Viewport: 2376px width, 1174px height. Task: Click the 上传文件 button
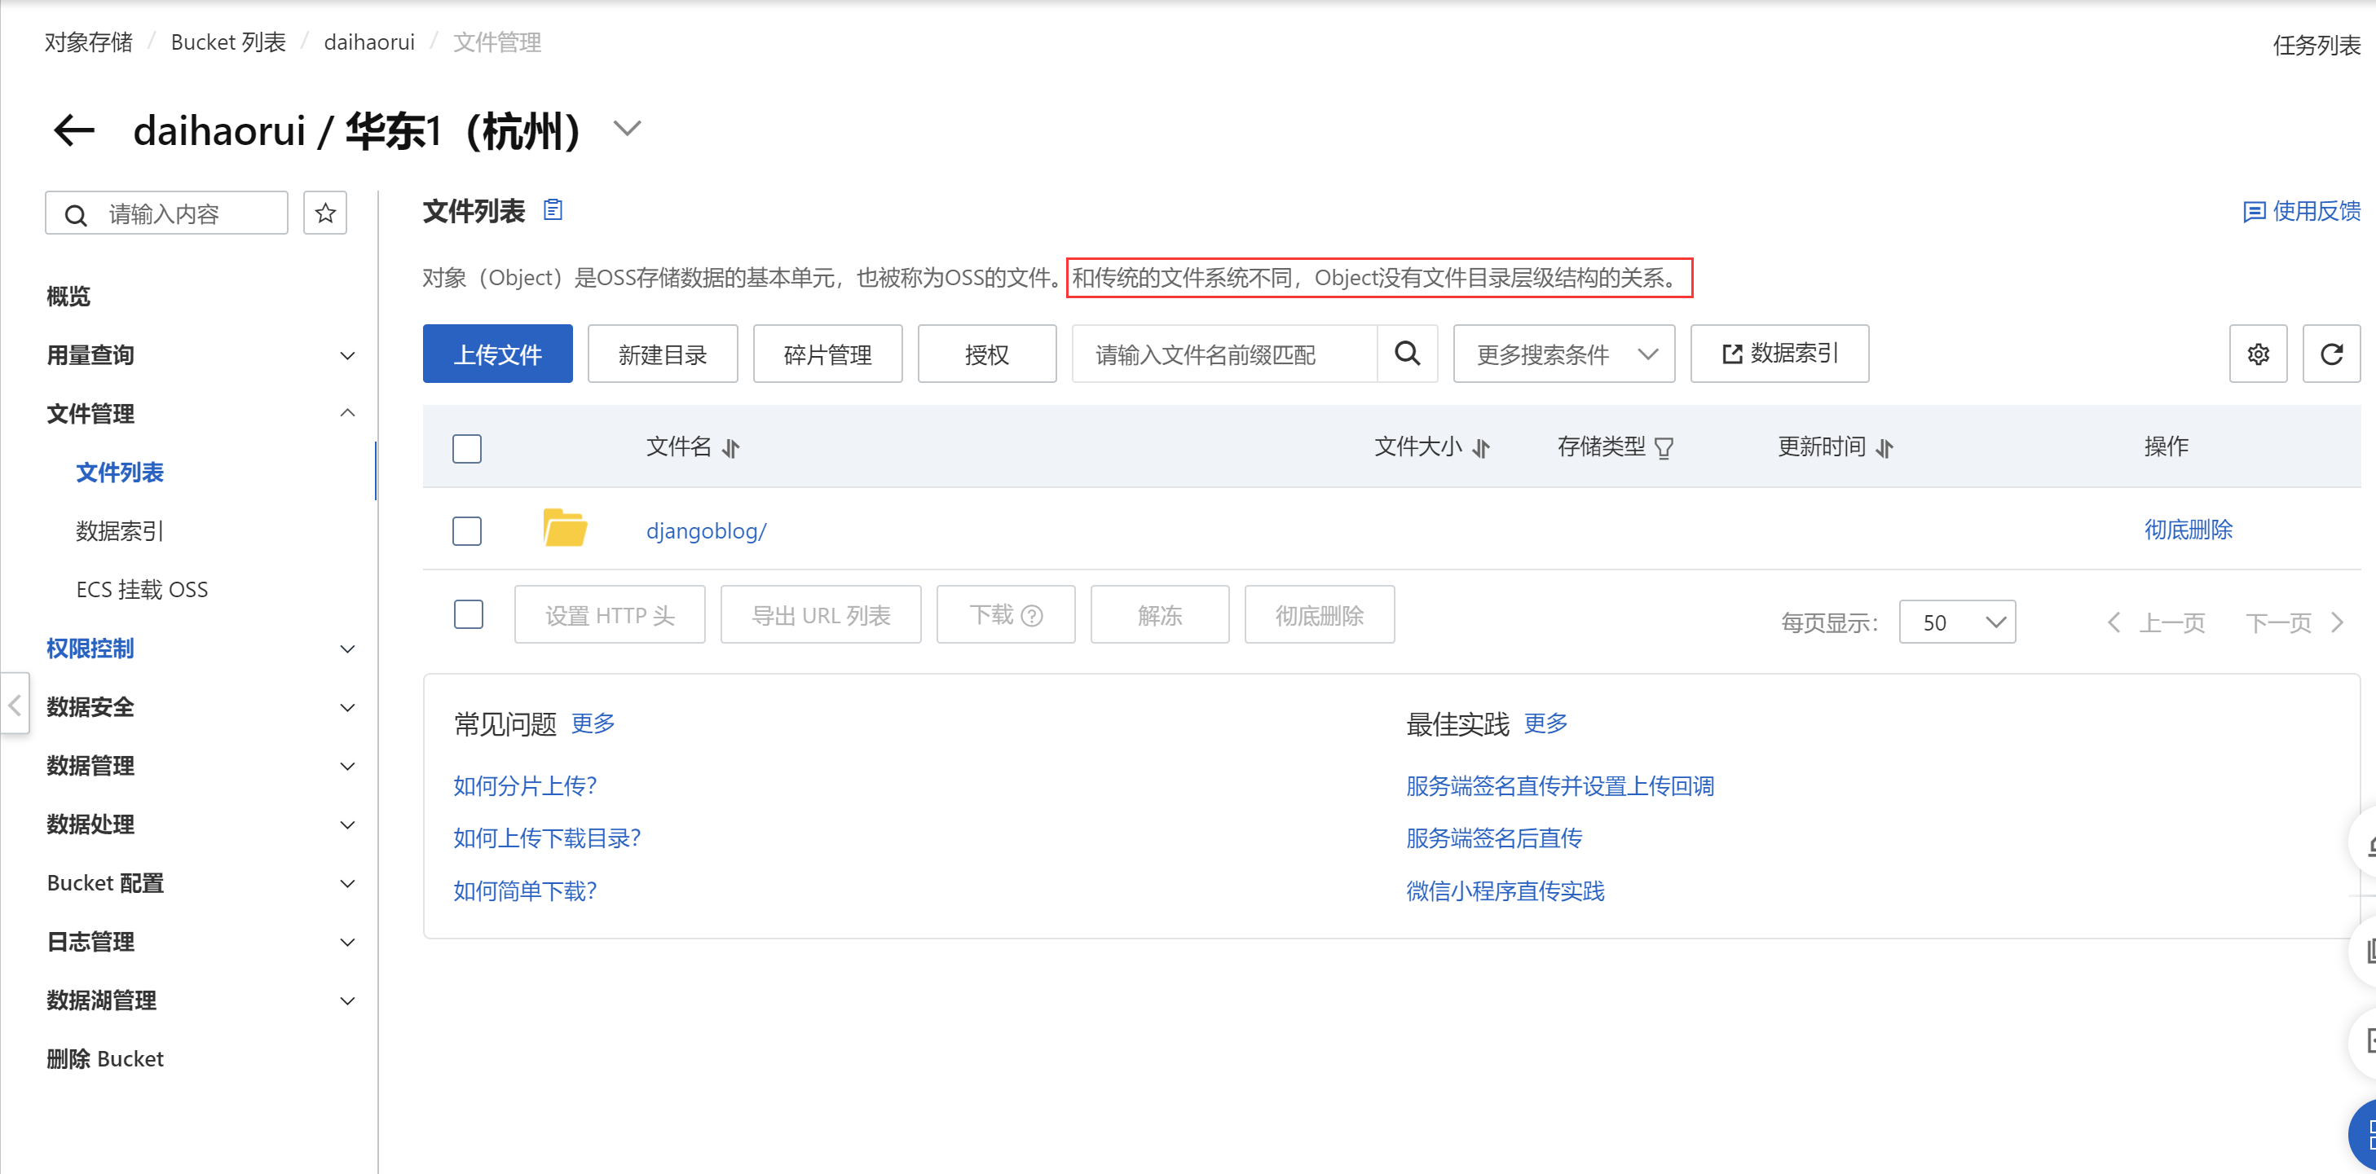(x=497, y=354)
